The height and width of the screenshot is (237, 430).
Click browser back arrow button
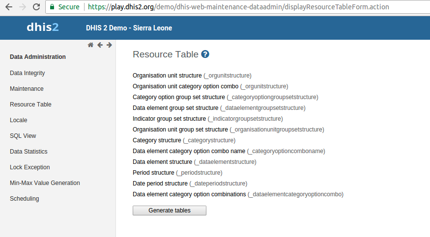pos(8,7)
